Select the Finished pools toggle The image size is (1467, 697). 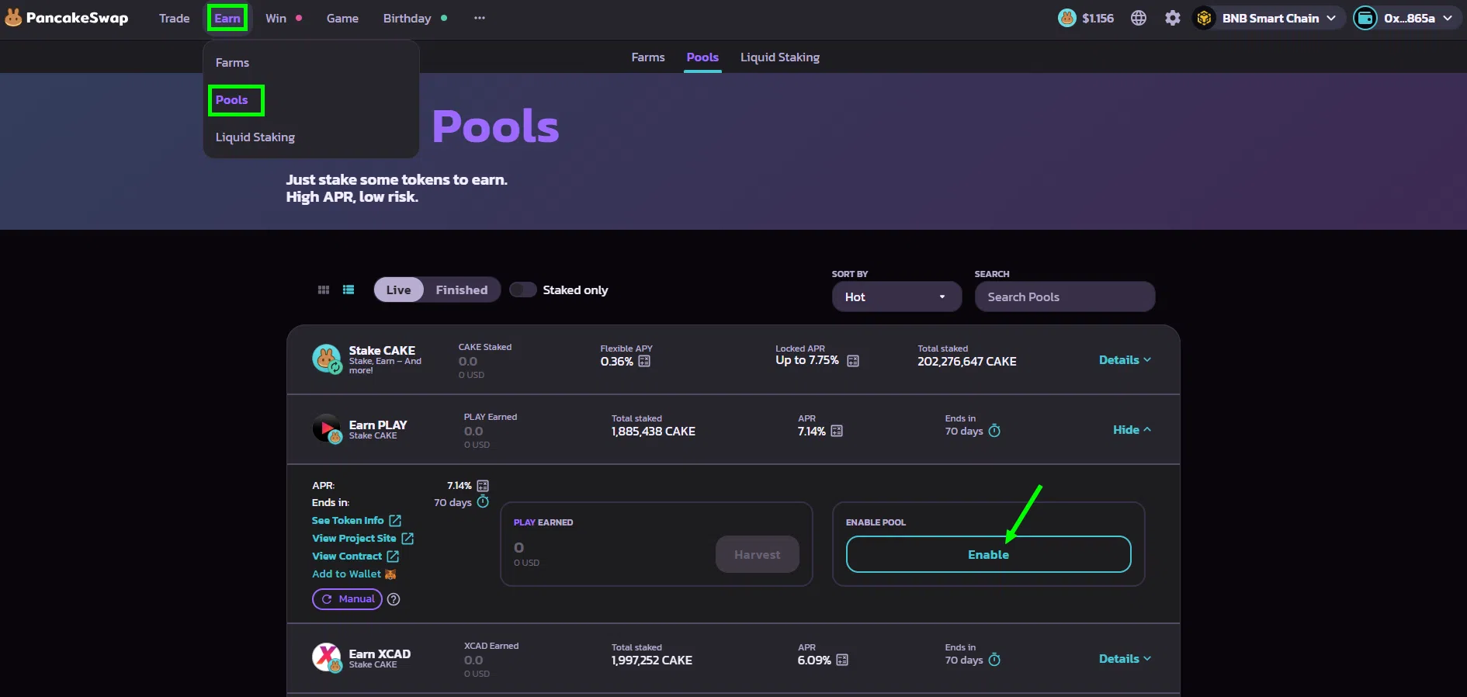(462, 290)
